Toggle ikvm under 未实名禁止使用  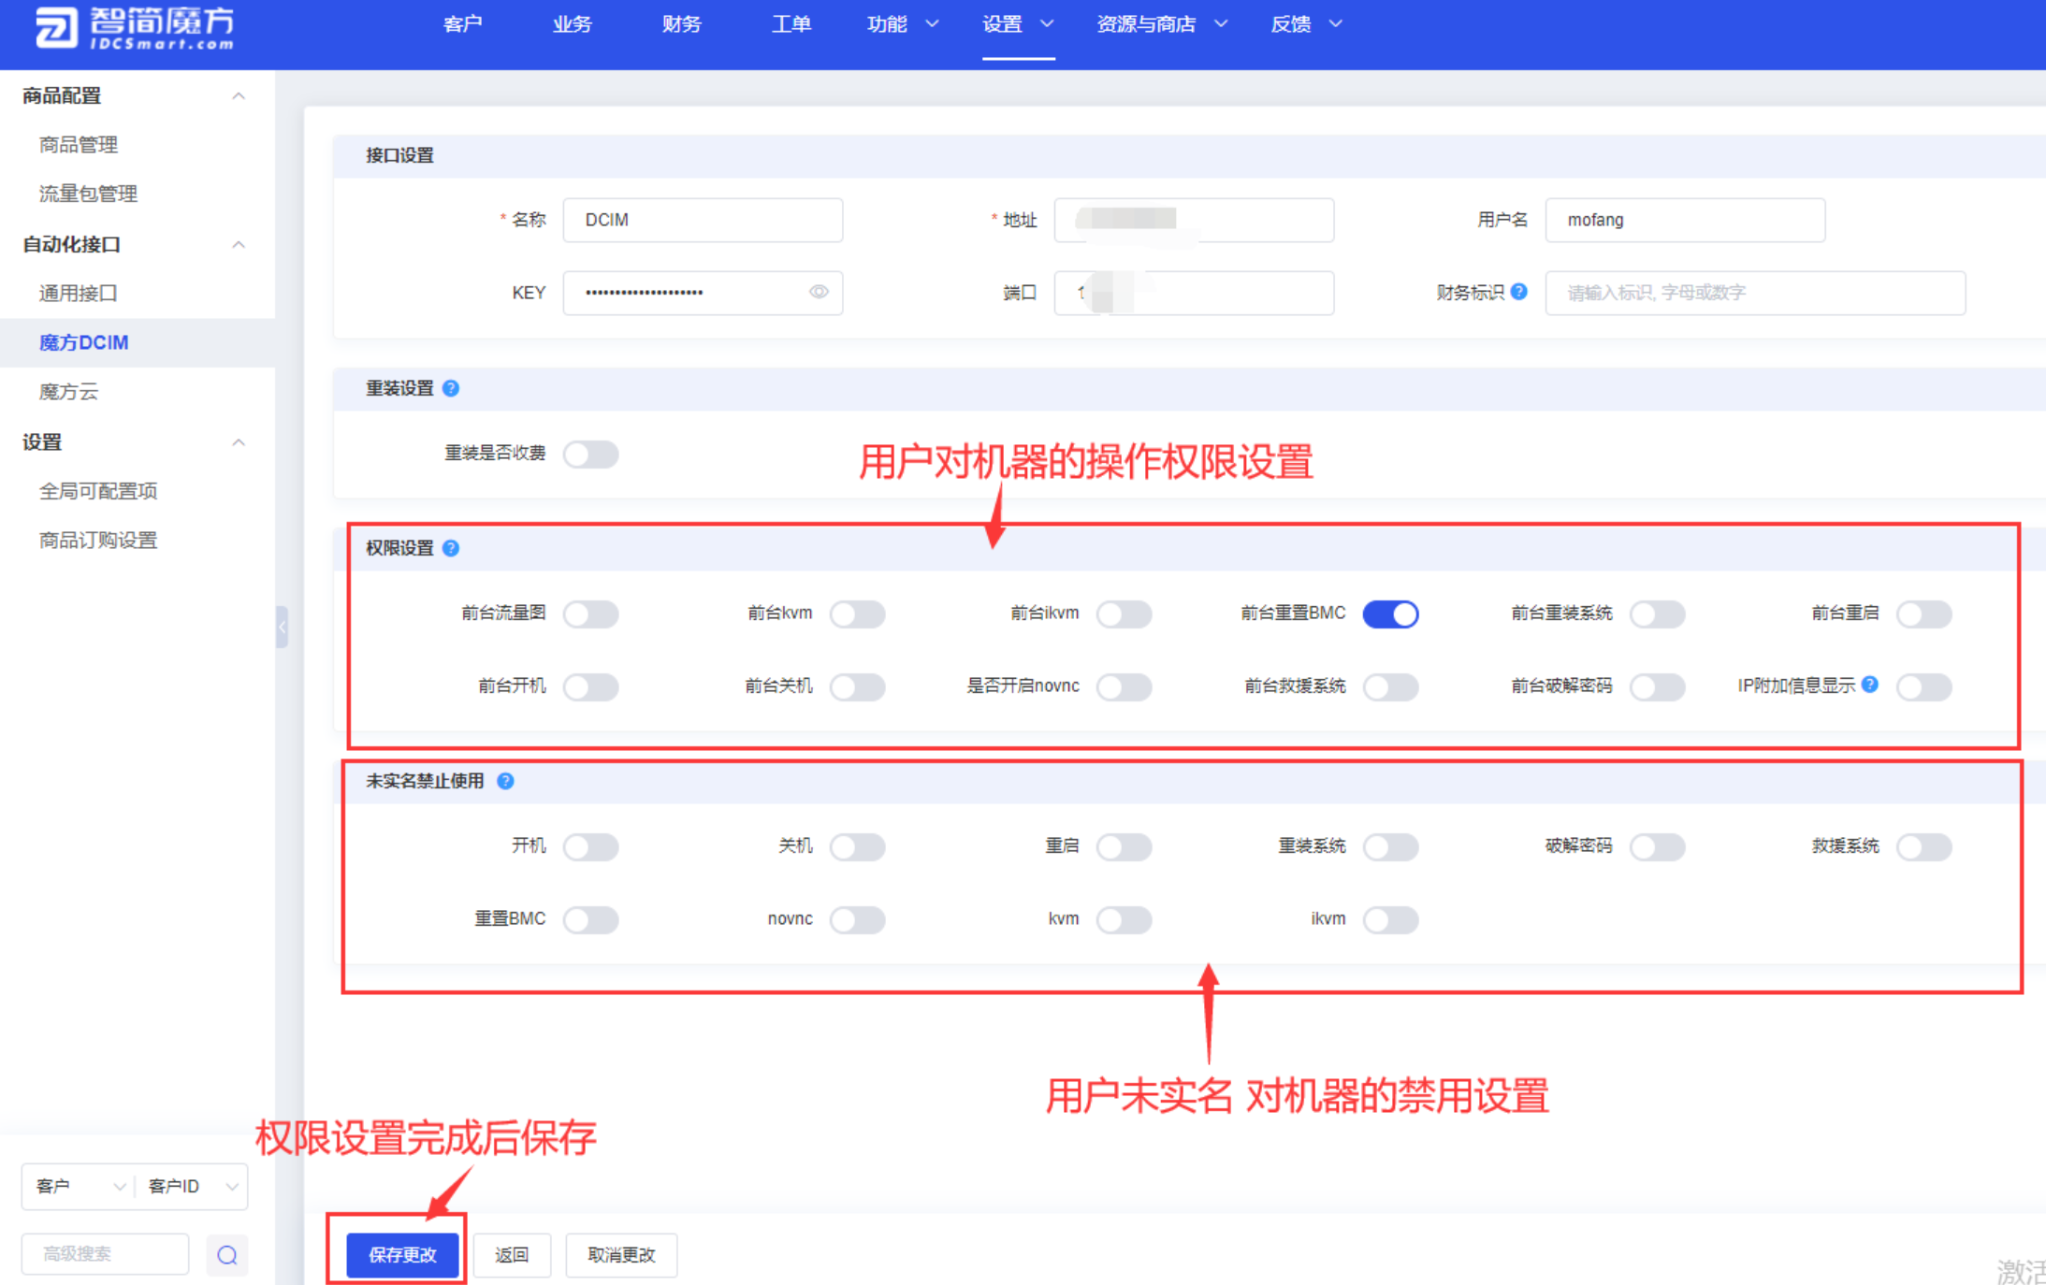1390,920
